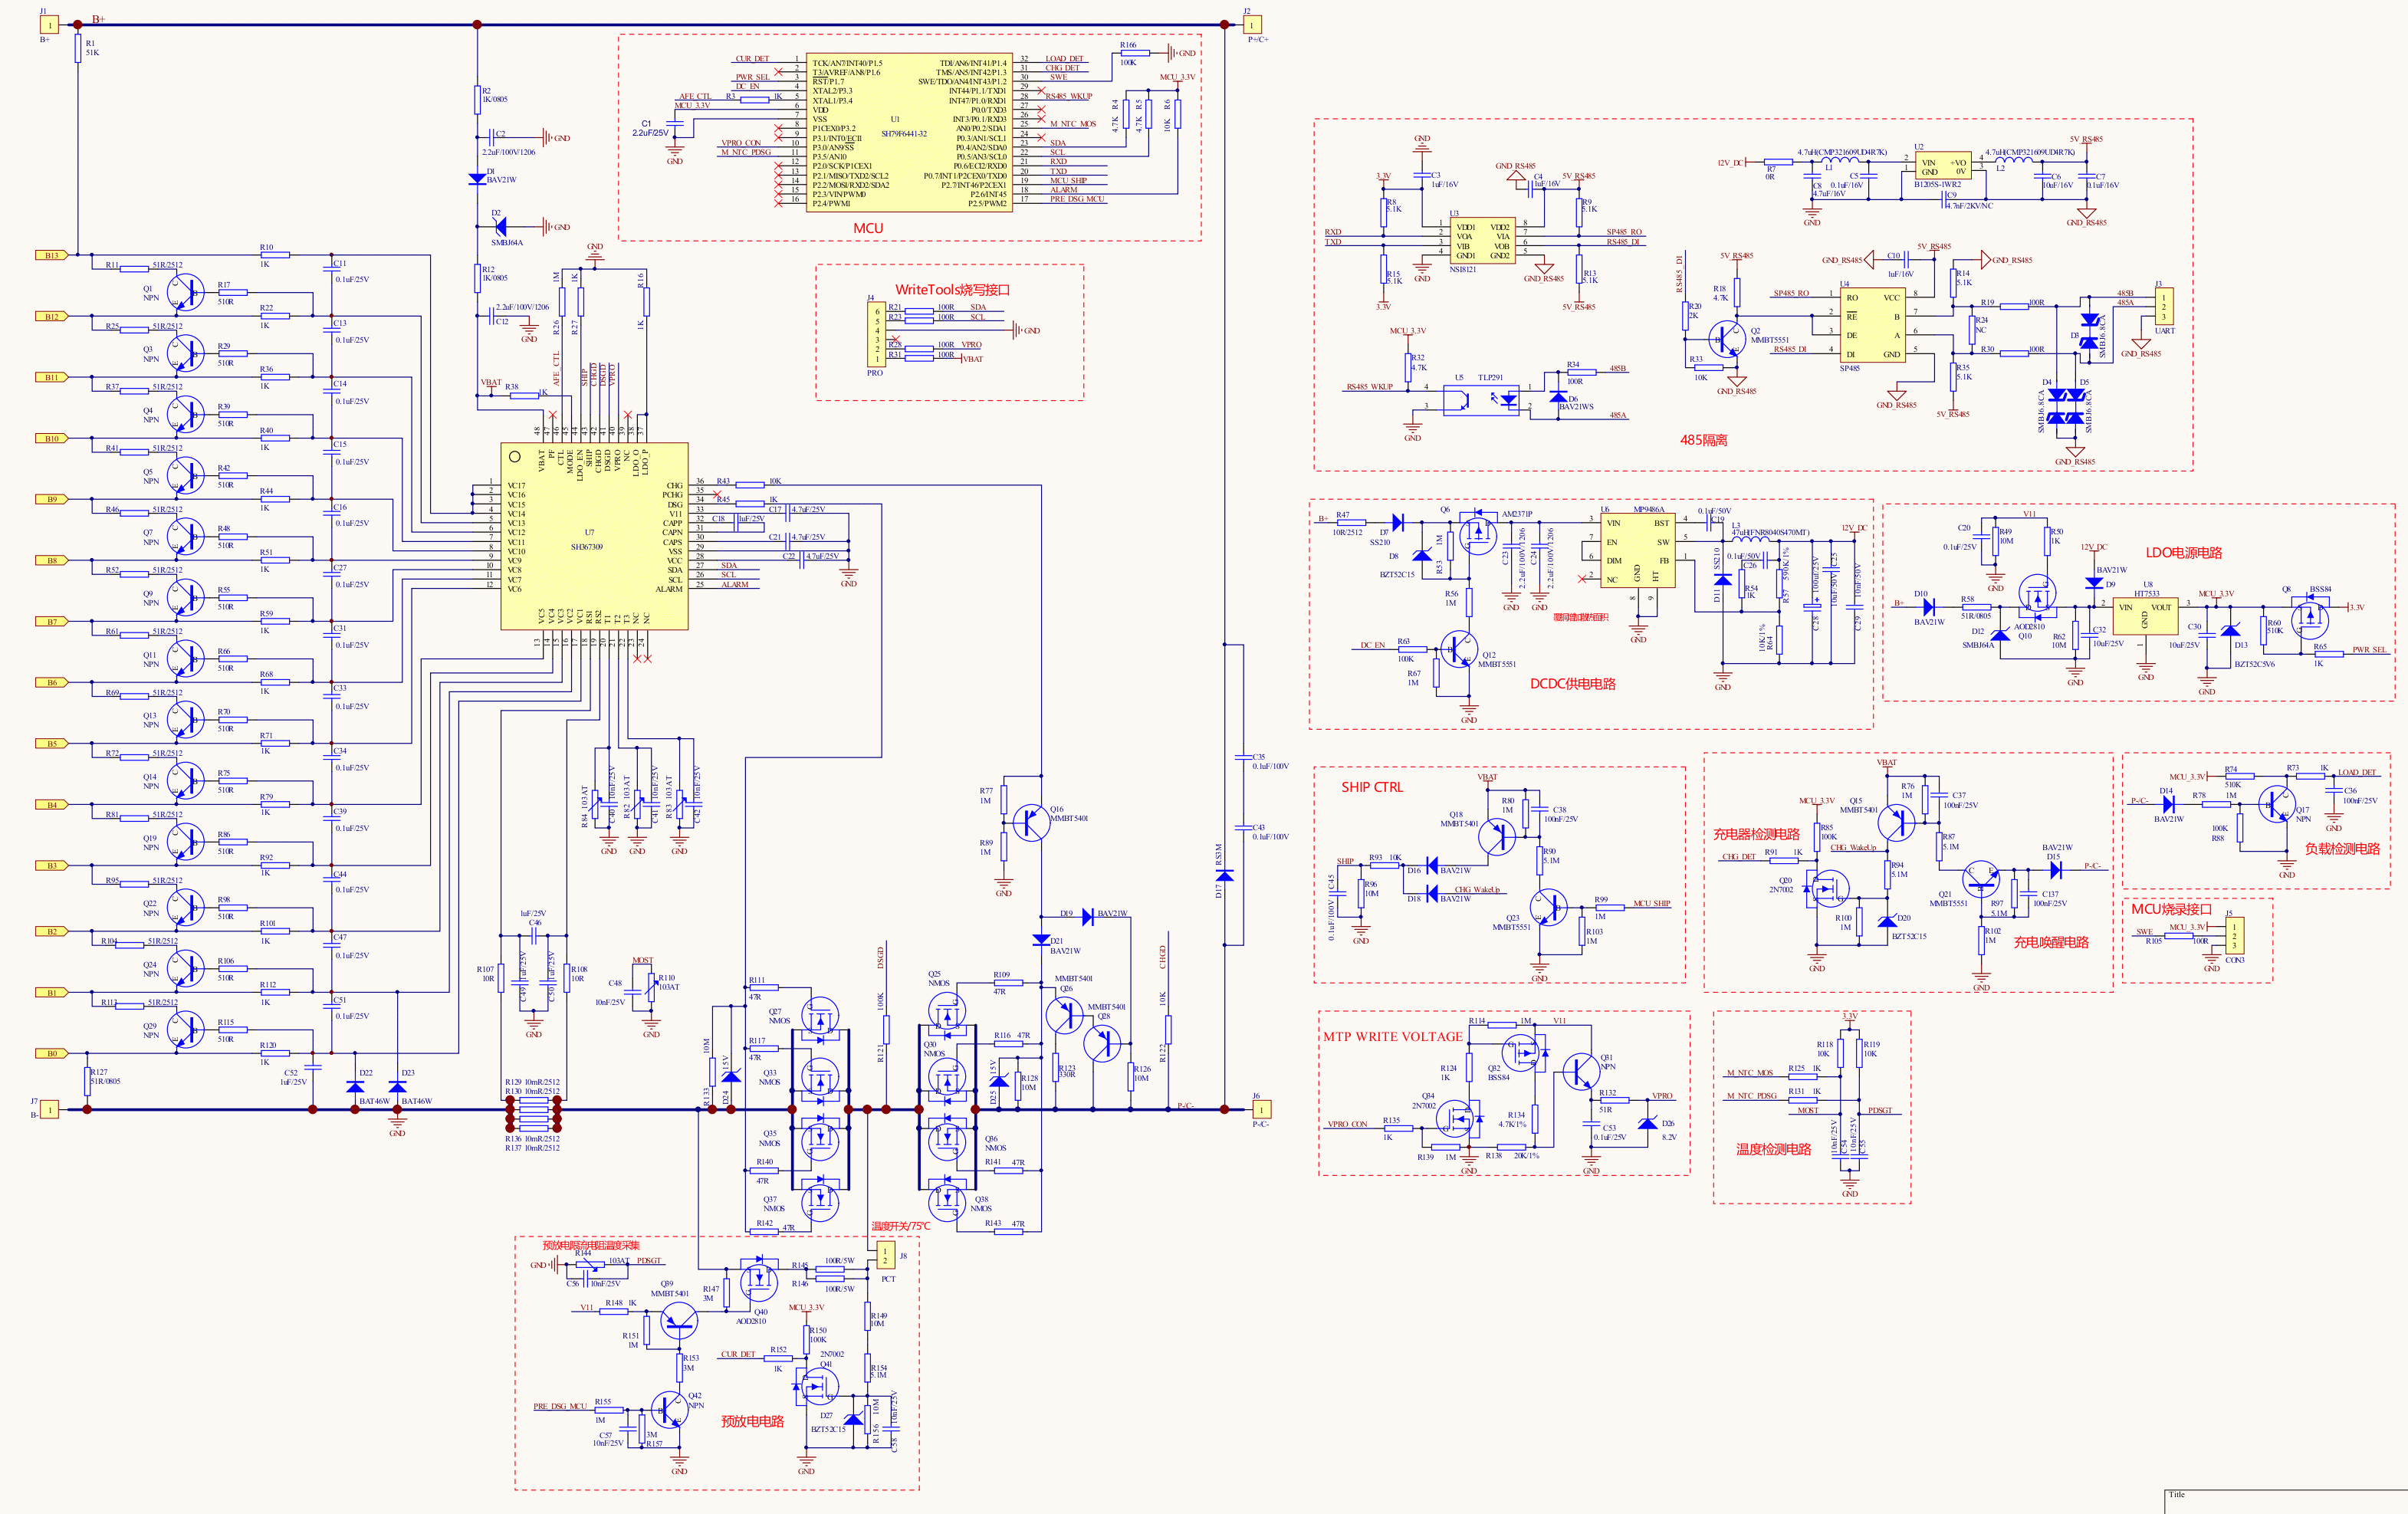
Task: Select the D23 BAT46W diode
Action: pos(398,1087)
